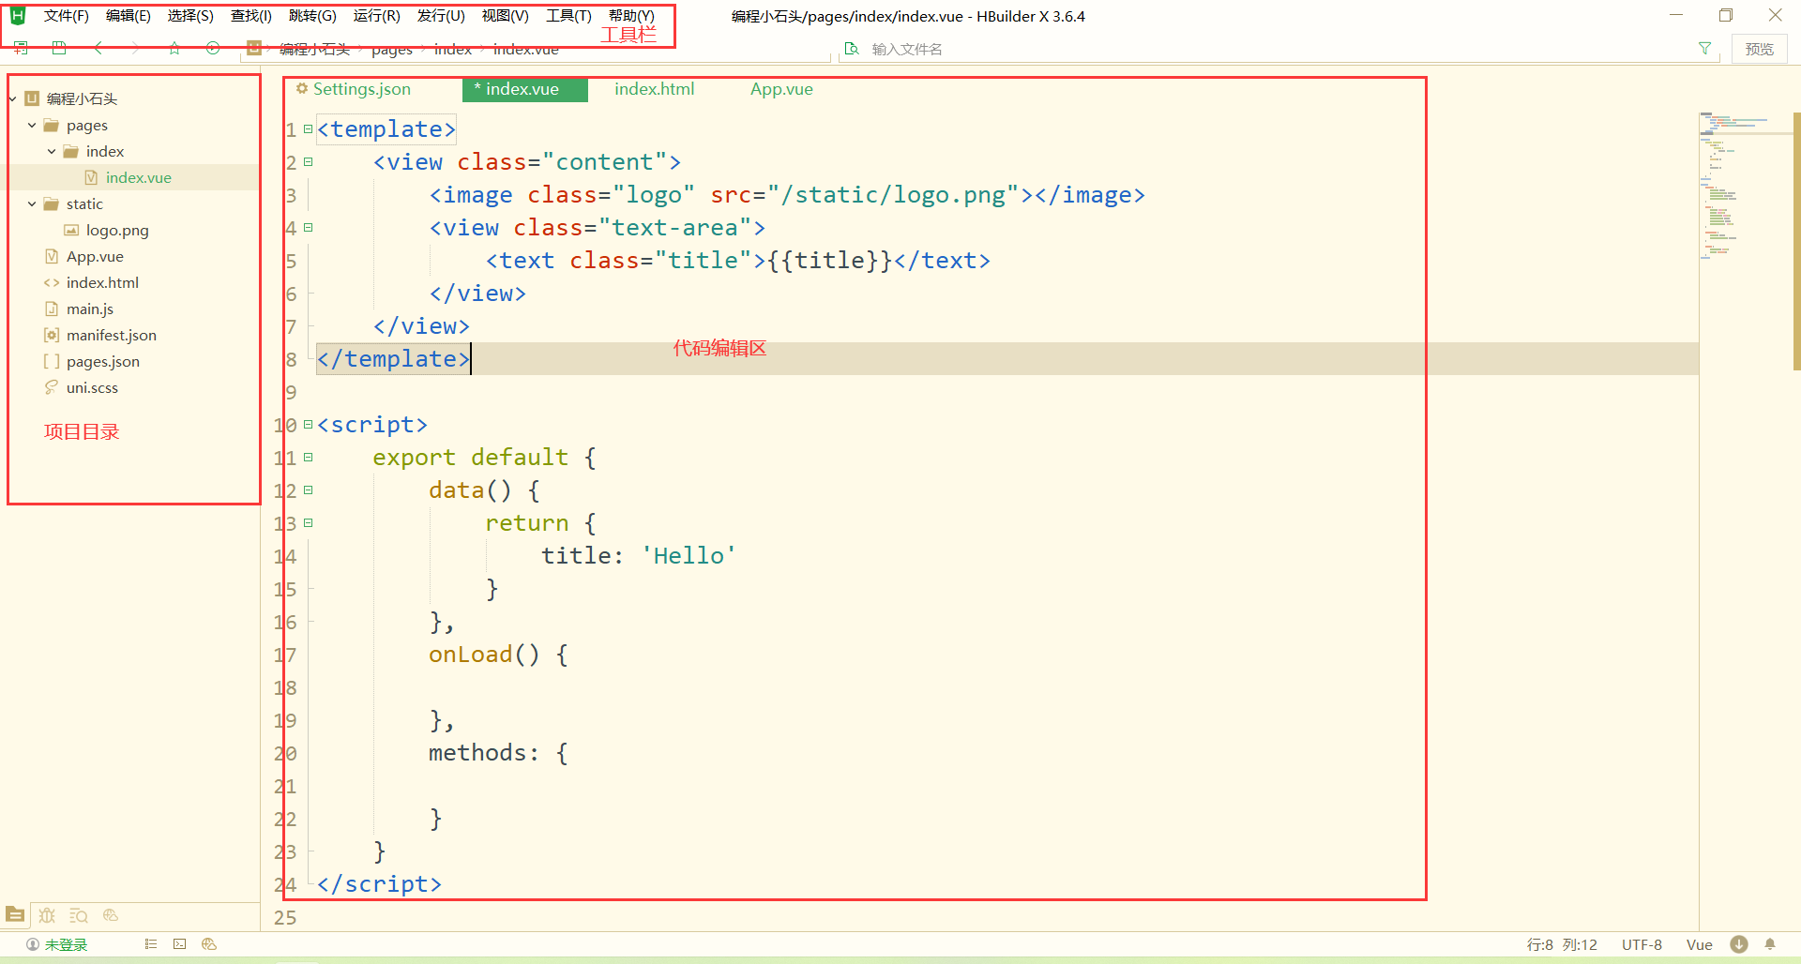Open the 跳转(G) menu
1801x964 pixels.
[312, 16]
